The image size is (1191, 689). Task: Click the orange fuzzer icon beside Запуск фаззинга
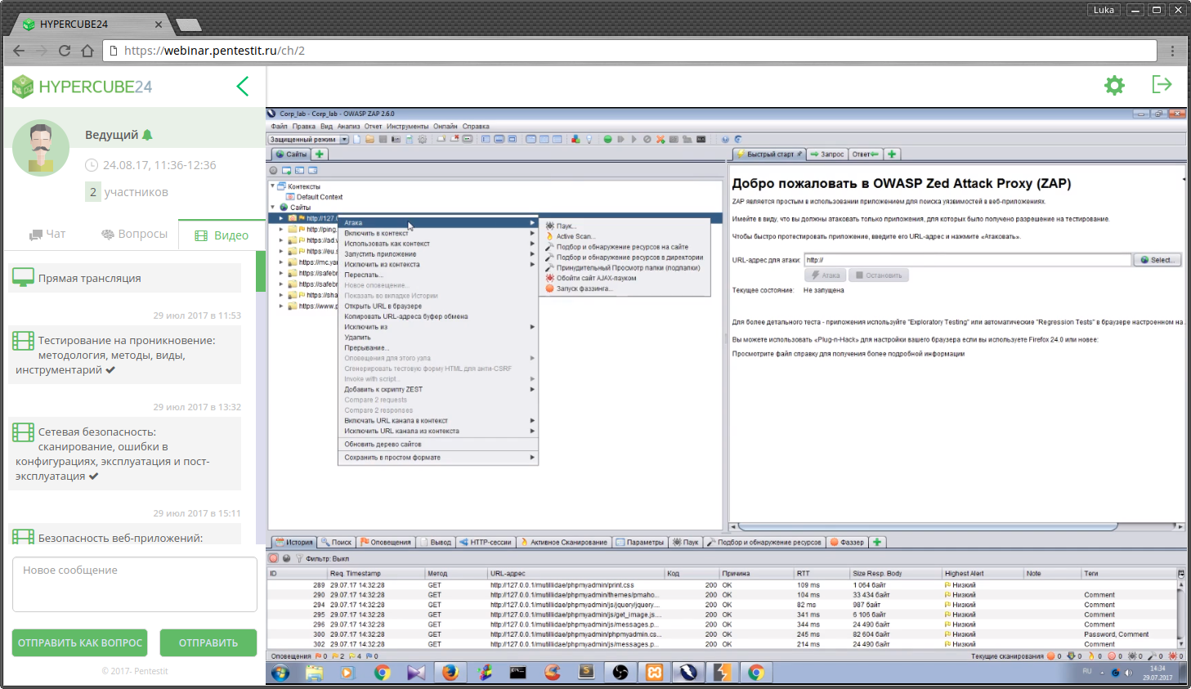click(x=550, y=289)
